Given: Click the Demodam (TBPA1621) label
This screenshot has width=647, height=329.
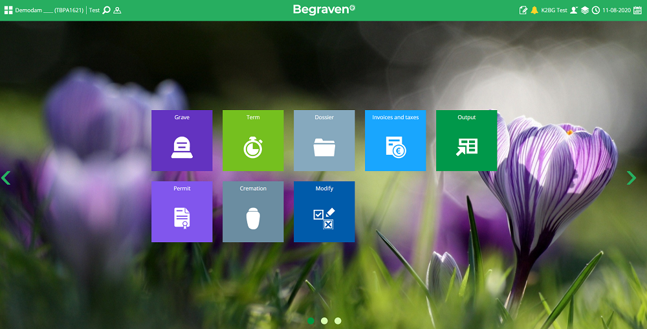Looking at the screenshot, I should pos(50,10).
